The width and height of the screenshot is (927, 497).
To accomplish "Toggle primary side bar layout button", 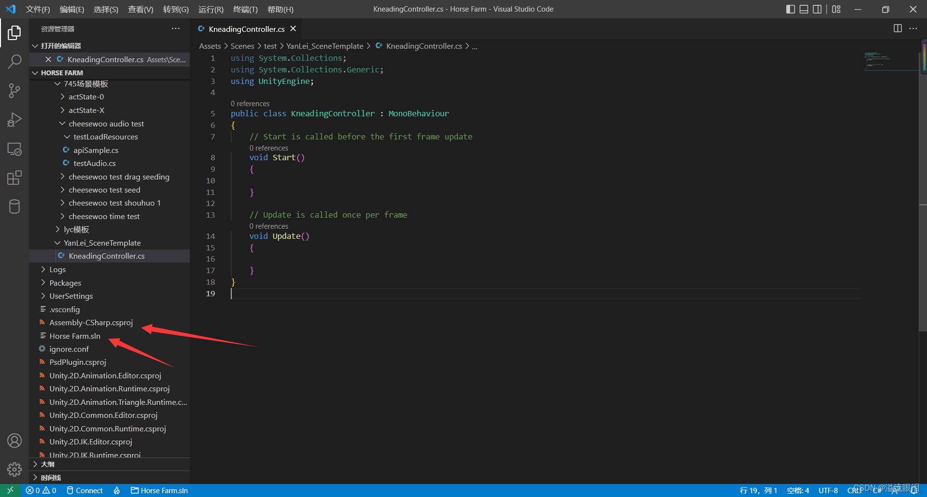I will pyautogui.click(x=790, y=9).
